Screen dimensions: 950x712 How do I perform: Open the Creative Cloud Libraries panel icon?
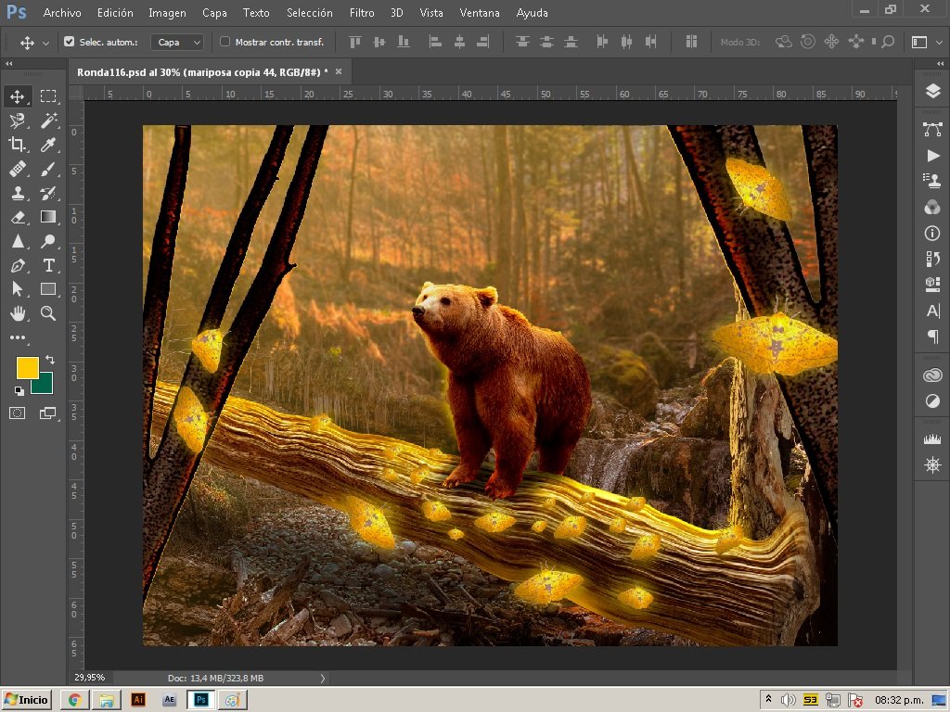pos(933,375)
